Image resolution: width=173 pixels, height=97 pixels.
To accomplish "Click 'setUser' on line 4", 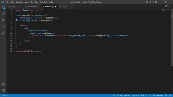I will point(37,18).
